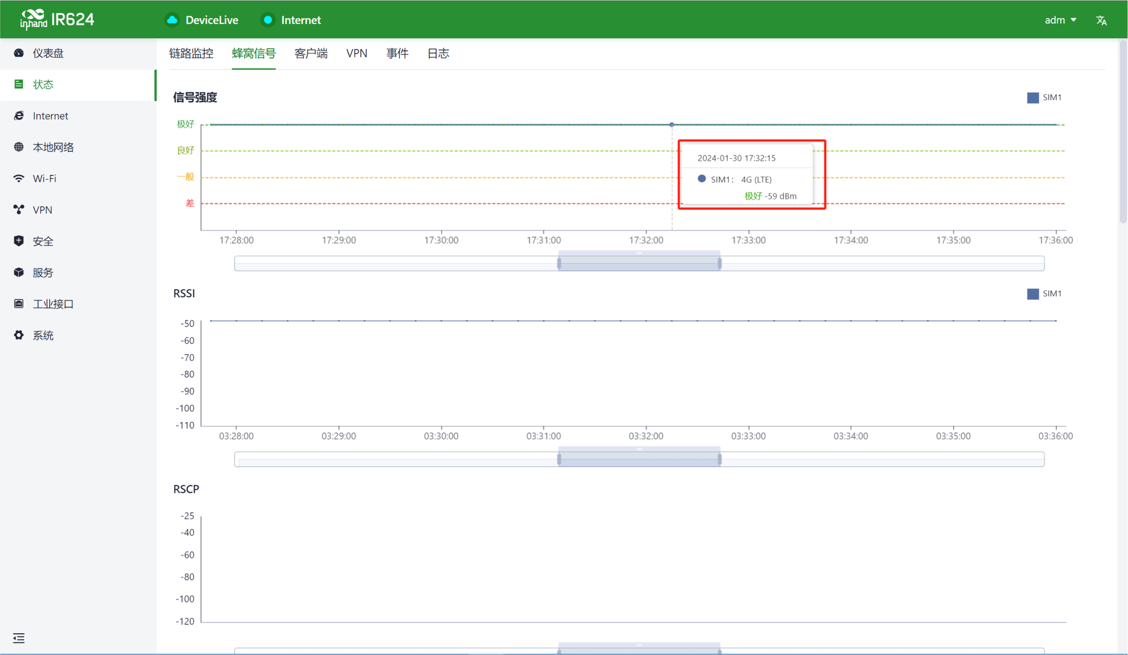Switch to the 链路监控 tab
The height and width of the screenshot is (655, 1128).
click(x=191, y=54)
